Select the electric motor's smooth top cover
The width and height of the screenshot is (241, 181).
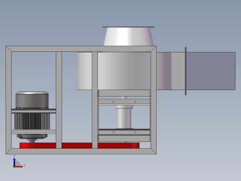pyautogui.click(x=32, y=100)
